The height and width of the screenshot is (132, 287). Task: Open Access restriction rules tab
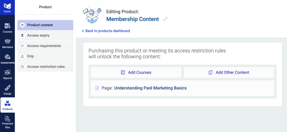45,67
